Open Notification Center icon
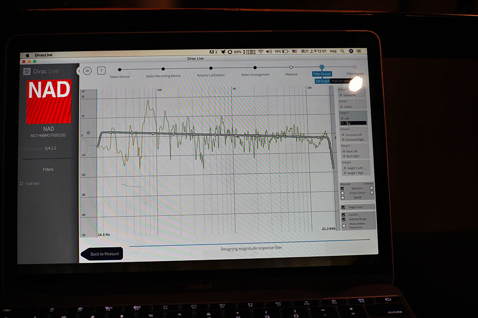The width and height of the screenshot is (478, 318). [x=359, y=51]
